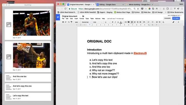Open the View menu
Image resolution: width=186 pixels, height=105 pixels.
pos(71,19)
